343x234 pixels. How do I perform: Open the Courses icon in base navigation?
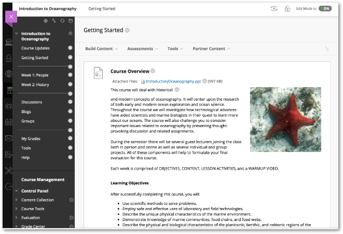pos(10,90)
